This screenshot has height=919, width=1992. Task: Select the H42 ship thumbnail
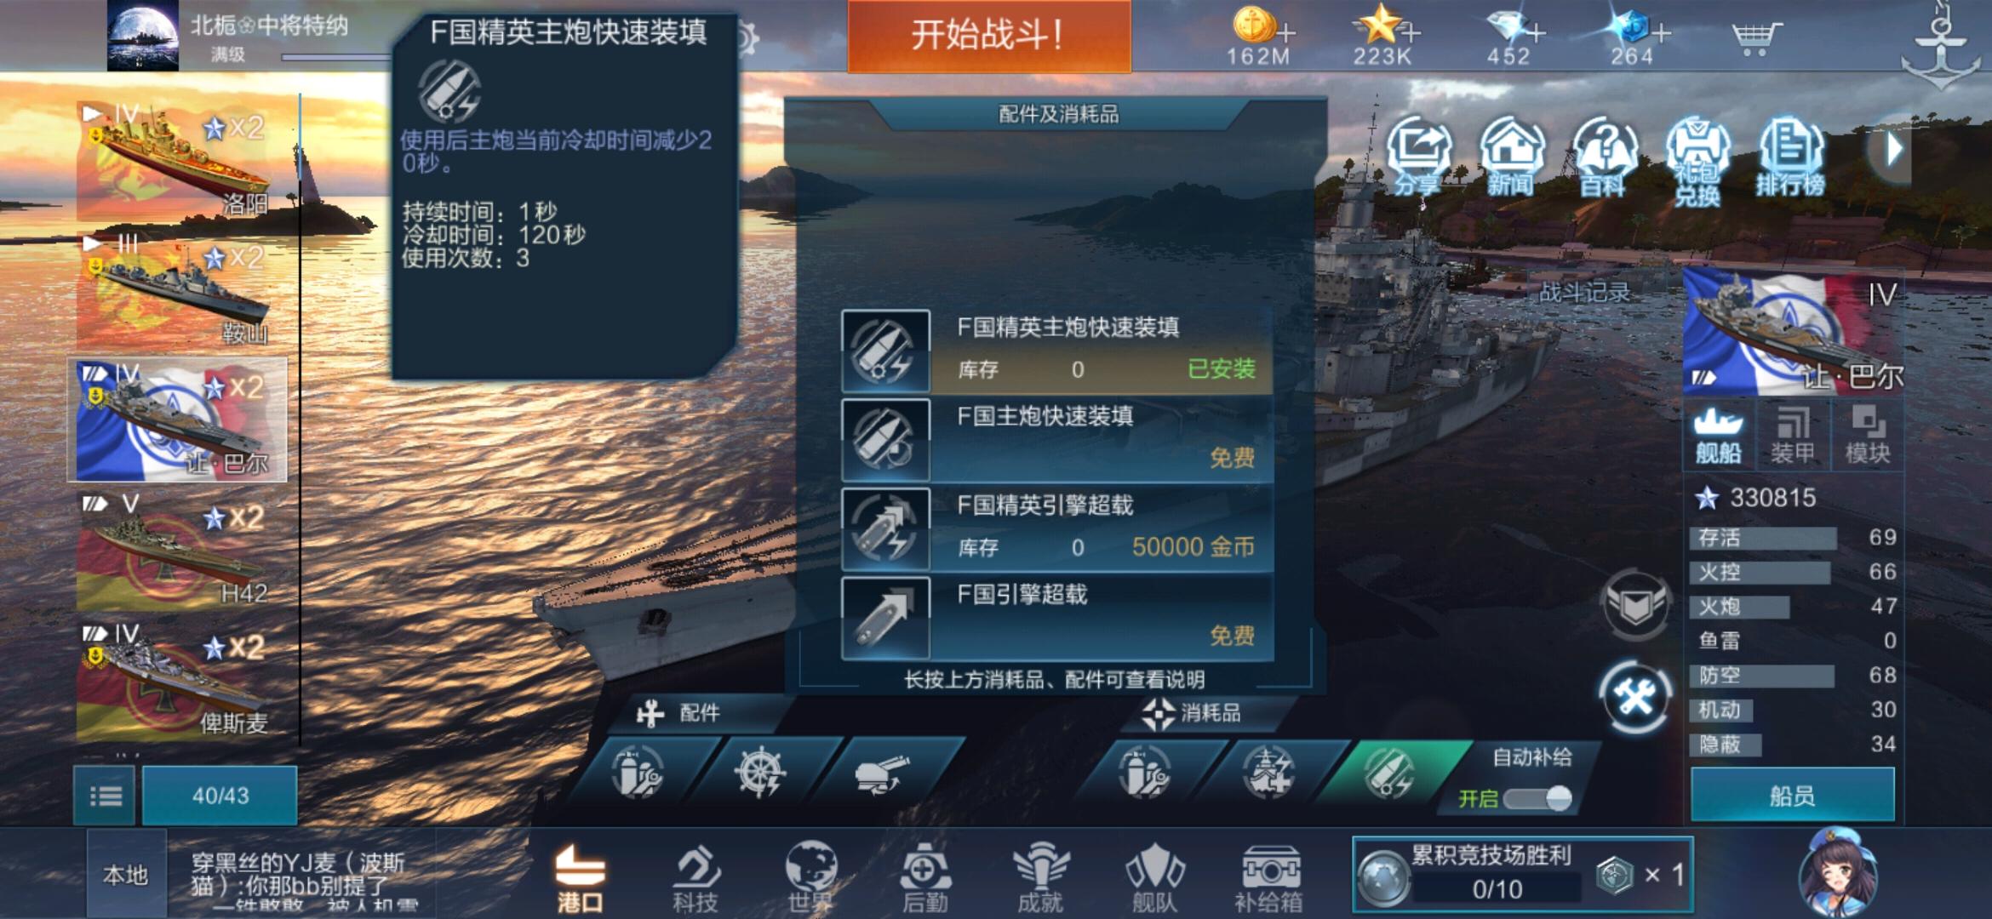[180, 550]
